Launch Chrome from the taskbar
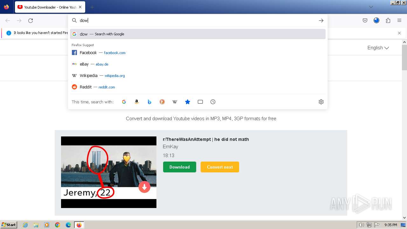Viewport: 407px width, 229px height. point(58,225)
